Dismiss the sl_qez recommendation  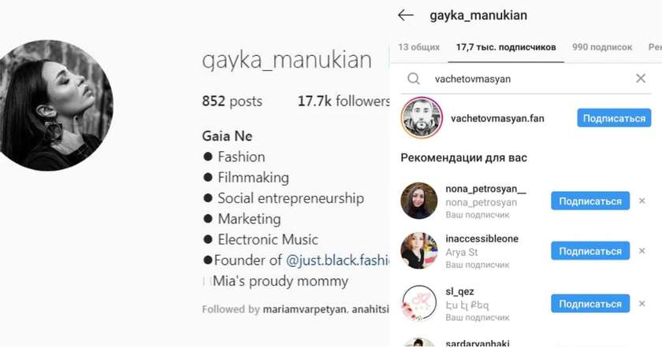(642, 304)
